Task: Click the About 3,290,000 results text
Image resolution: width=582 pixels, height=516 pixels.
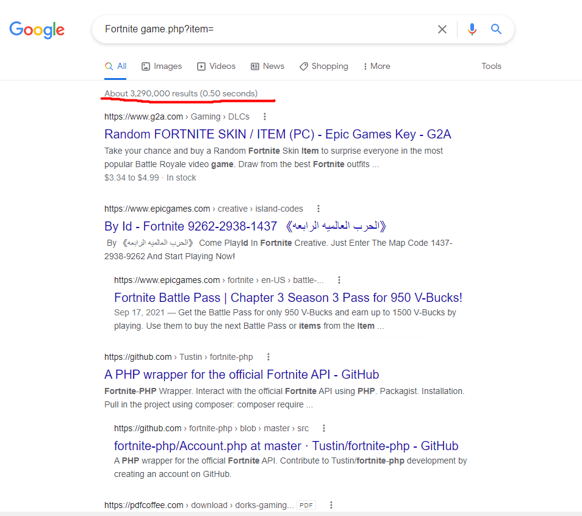Action: [181, 93]
